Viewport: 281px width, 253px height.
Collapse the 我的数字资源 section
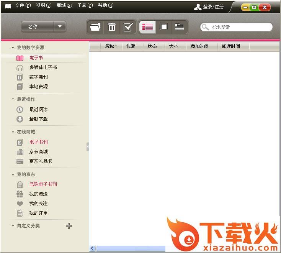pyautogui.click(x=13, y=48)
